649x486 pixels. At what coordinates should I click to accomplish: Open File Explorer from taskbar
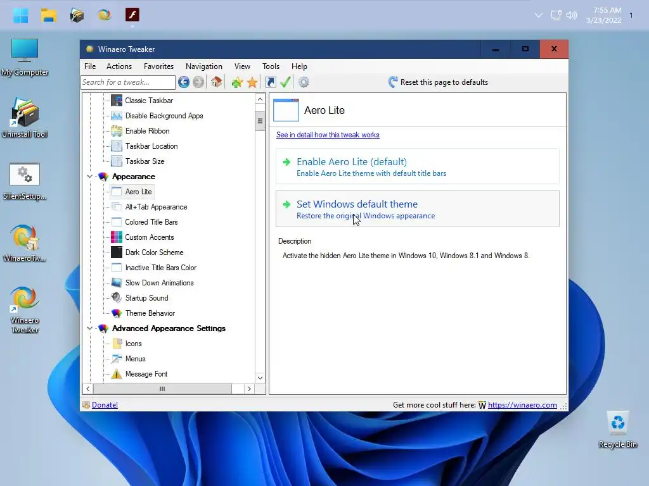tap(48, 15)
